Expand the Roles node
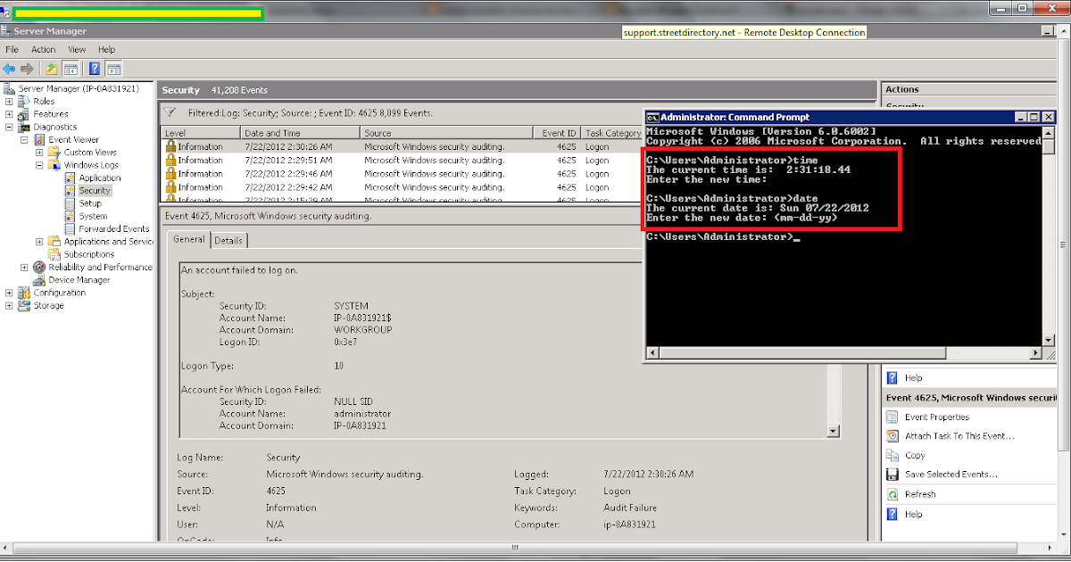Screen dimensions: 1071x562 (x=7, y=101)
